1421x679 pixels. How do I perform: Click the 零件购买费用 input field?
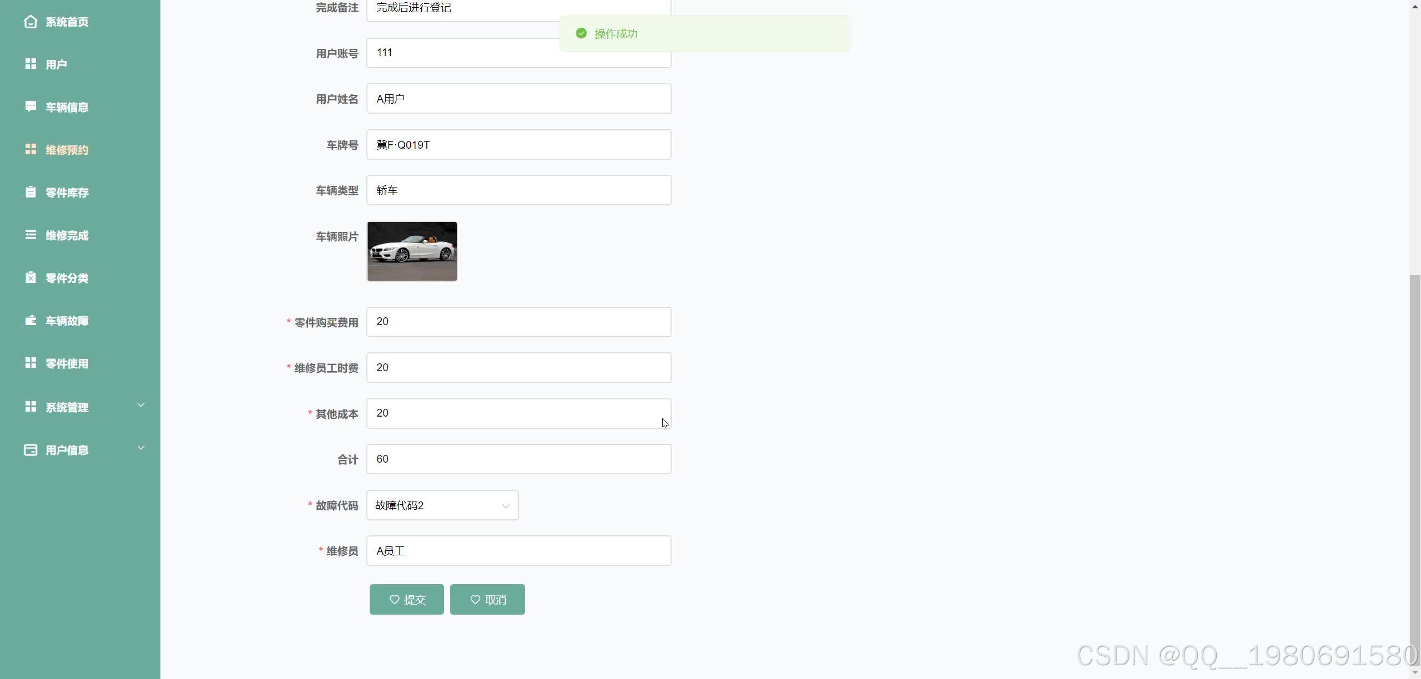tap(518, 322)
